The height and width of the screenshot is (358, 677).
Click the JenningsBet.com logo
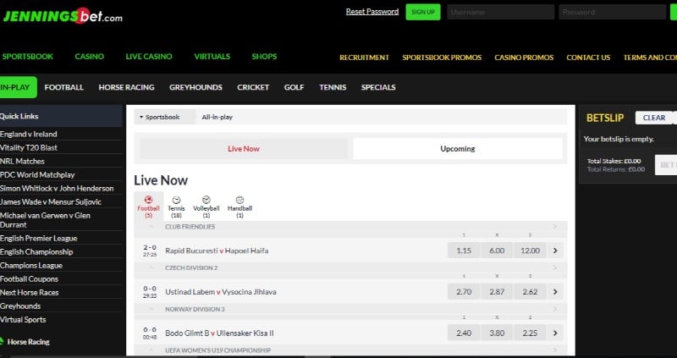tap(63, 16)
